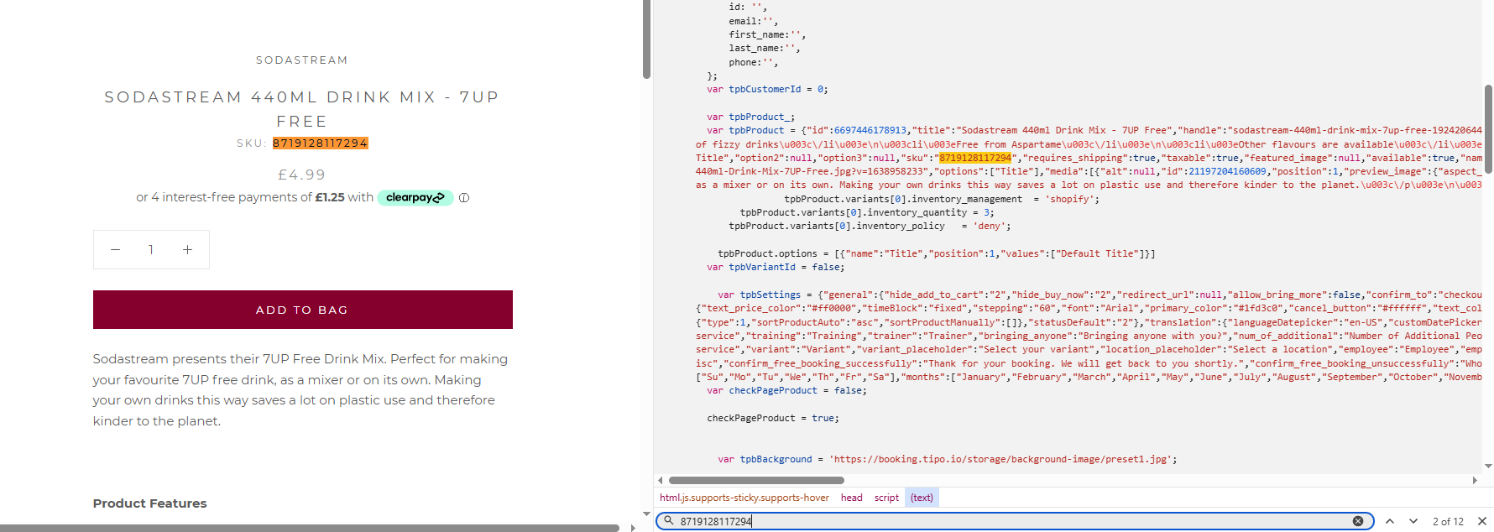Click the '2 of 12' results count
The height and width of the screenshot is (532, 1494).
coord(1448,522)
